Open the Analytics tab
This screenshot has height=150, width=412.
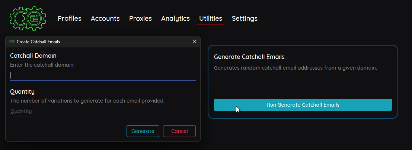175,19
